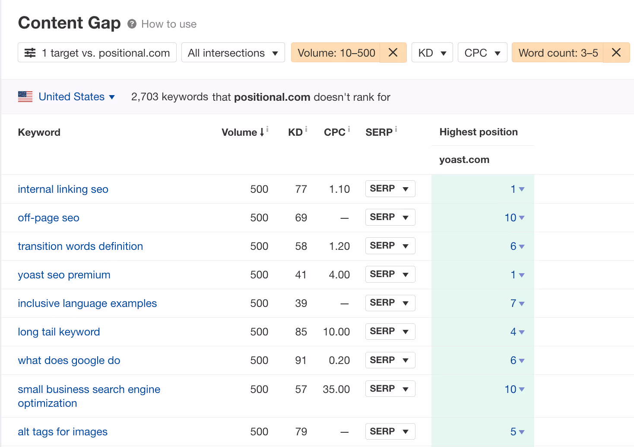Click the yoast.com column header
The width and height of the screenshot is (634, 447).
[464, 160]
